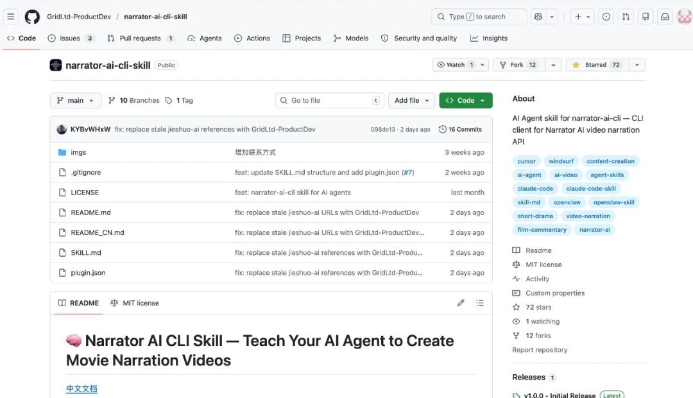693x398 pixels.
Task: Open the notifications inbox icon
Action: tap(665, 17)
